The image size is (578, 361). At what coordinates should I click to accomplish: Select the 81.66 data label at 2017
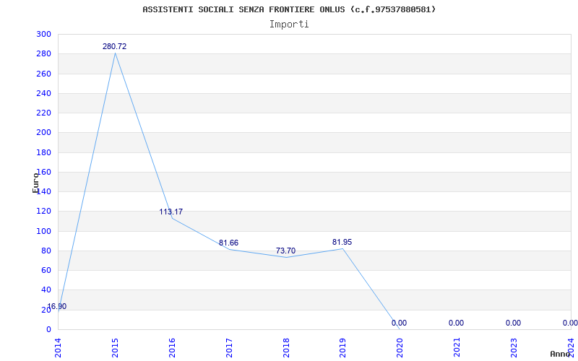[x=228, y=243]
